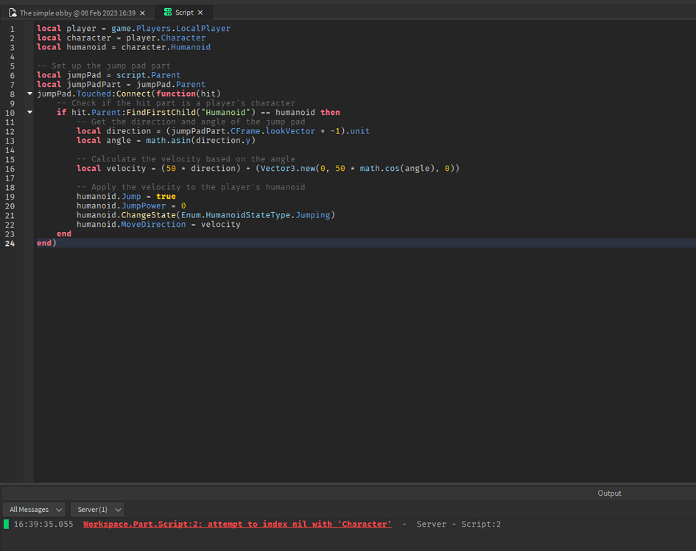Close 'The simple obby' tab
This screenshot has width=696, height=551.
pos(142,13)
